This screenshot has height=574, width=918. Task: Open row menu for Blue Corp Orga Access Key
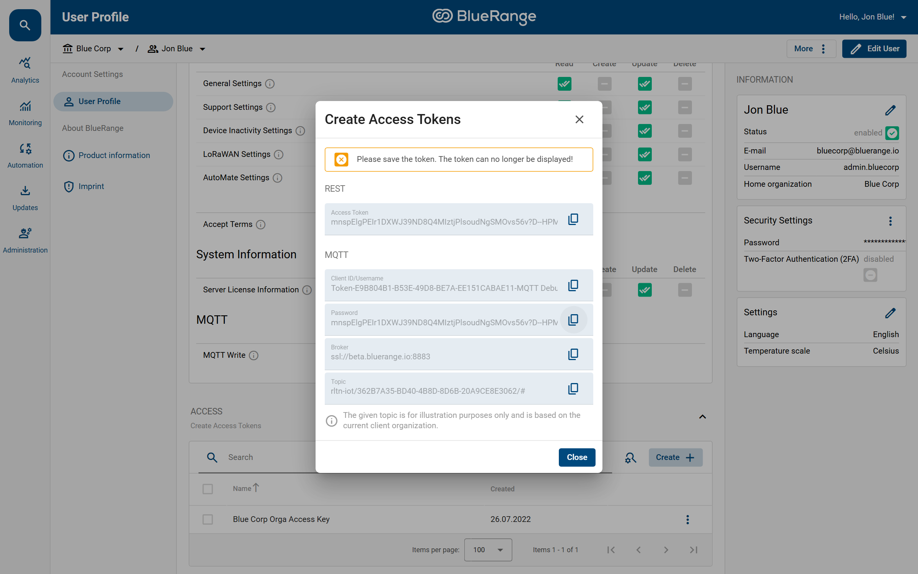687,519
